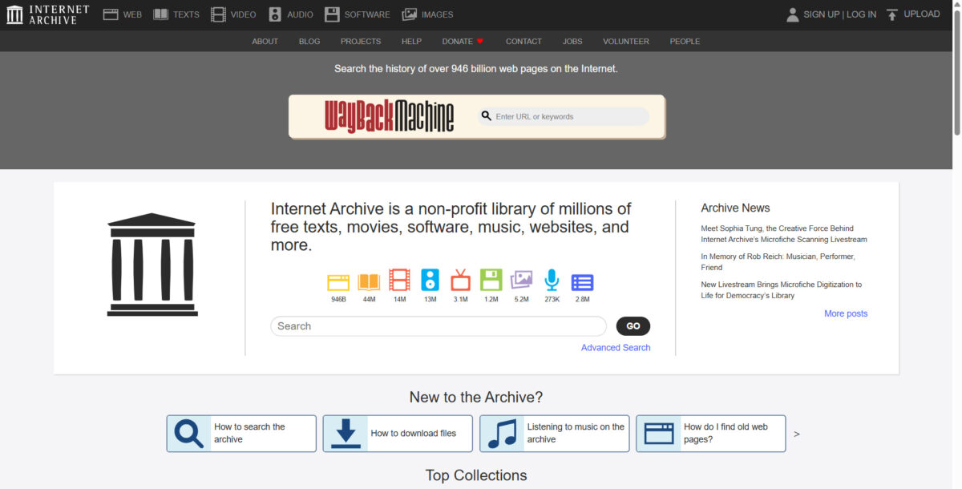Click the 'Archive News' heading
The width and height of the screenshot is (962, 489).
(735, 208)
